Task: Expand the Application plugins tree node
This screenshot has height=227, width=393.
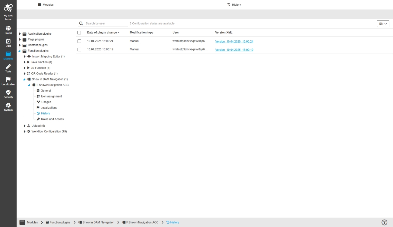Action: pyautogui.click(x=20, y=34)
